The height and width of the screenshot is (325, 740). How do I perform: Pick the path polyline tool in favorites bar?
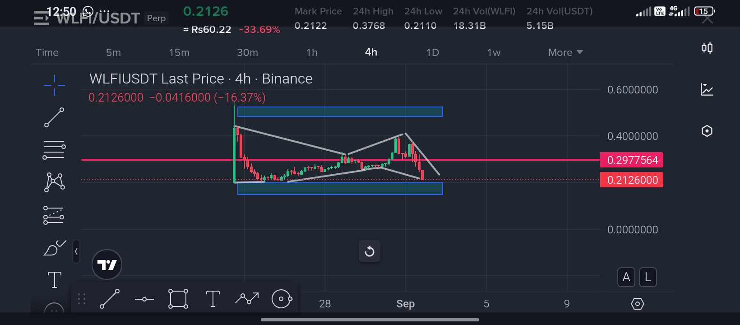(x=247, y=298)
